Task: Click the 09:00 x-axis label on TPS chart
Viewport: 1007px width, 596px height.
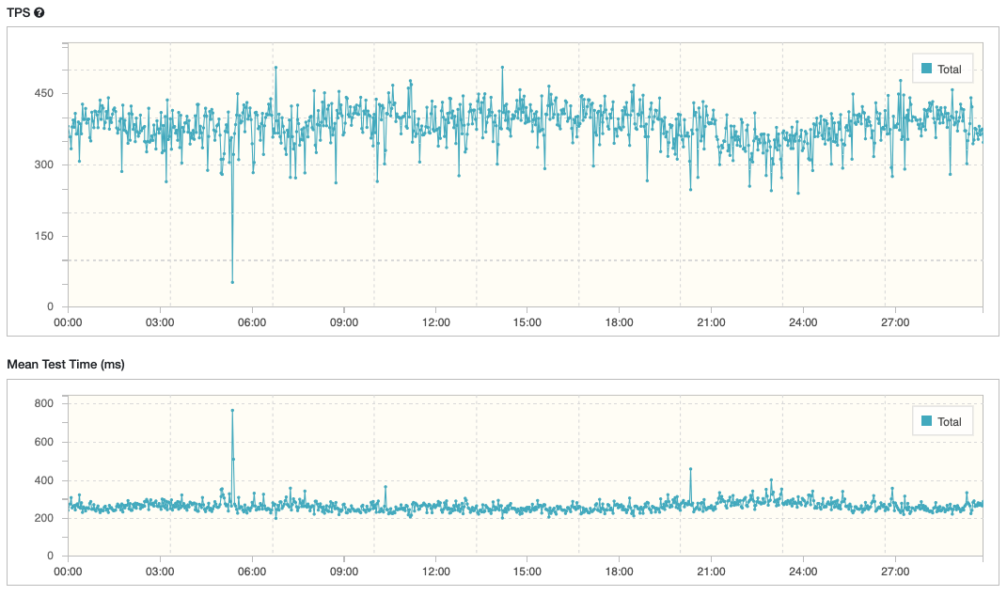Action: pos(343,322)
